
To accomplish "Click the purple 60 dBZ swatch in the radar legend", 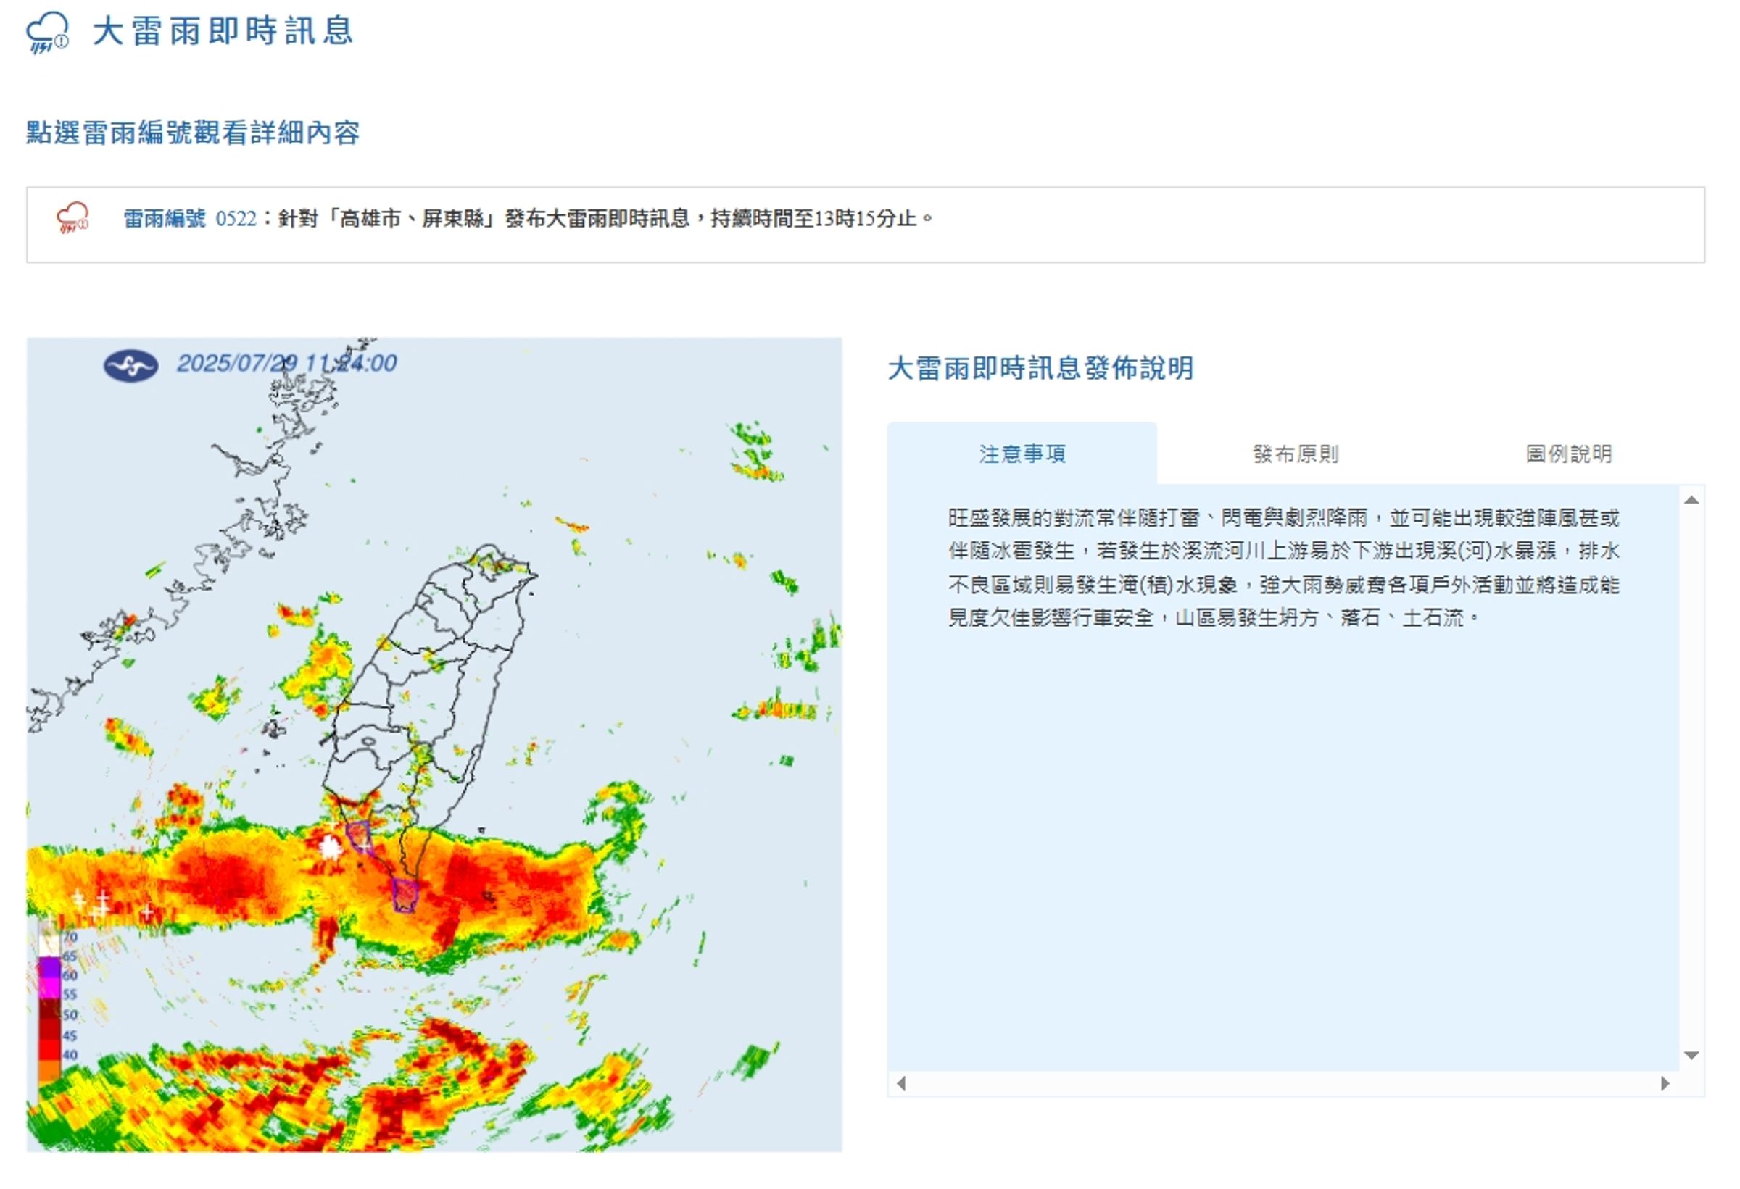I will click(49, 969).
